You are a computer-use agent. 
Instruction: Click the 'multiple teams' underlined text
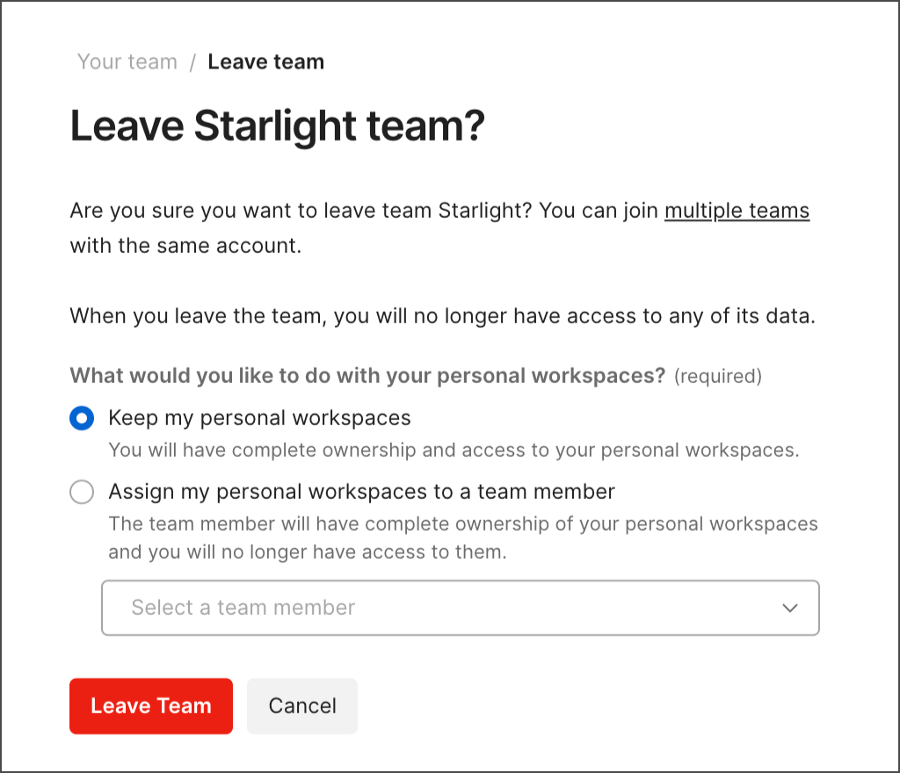tap(737, 210)
